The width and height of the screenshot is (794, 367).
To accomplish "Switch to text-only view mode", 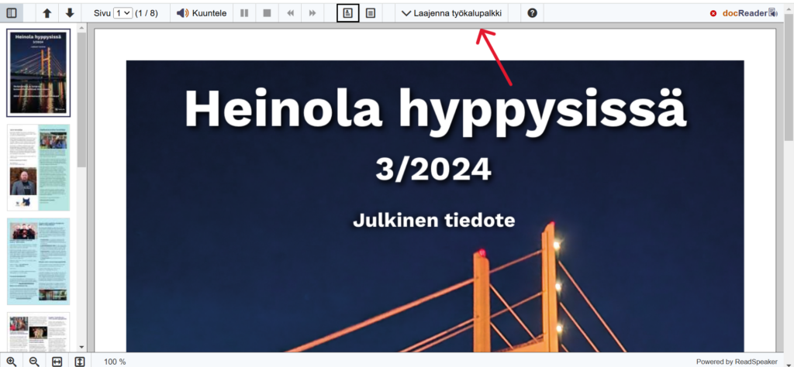I will point(371,13).
